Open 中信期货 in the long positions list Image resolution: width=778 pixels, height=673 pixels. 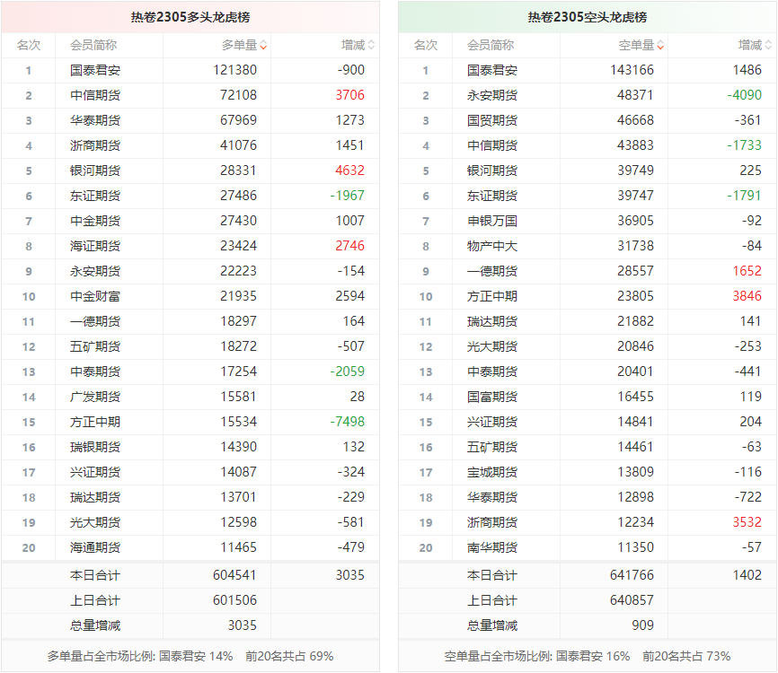pyautogui.click(x=94, y=95)
